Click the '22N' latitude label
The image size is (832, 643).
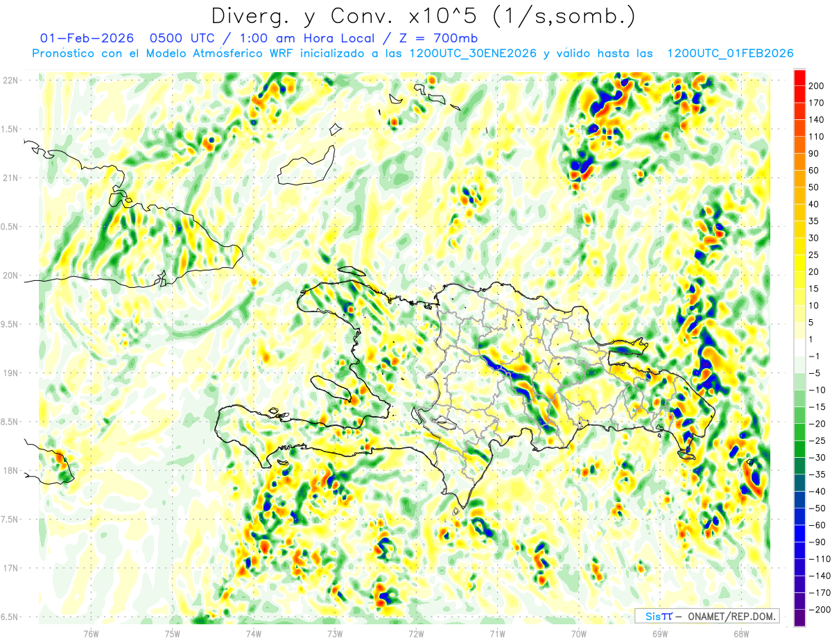pos(10,80)
